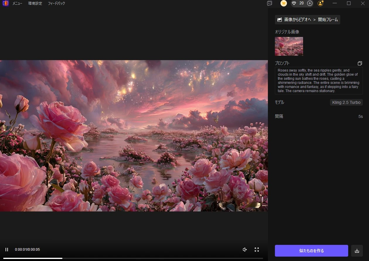The width and height of the screenshot is (369, 261).
Task: Unmute the video with the speaker icon
Action: coord(245,250)
